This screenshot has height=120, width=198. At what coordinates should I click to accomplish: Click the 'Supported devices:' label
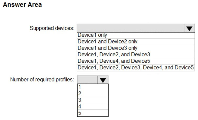[52, 28]
